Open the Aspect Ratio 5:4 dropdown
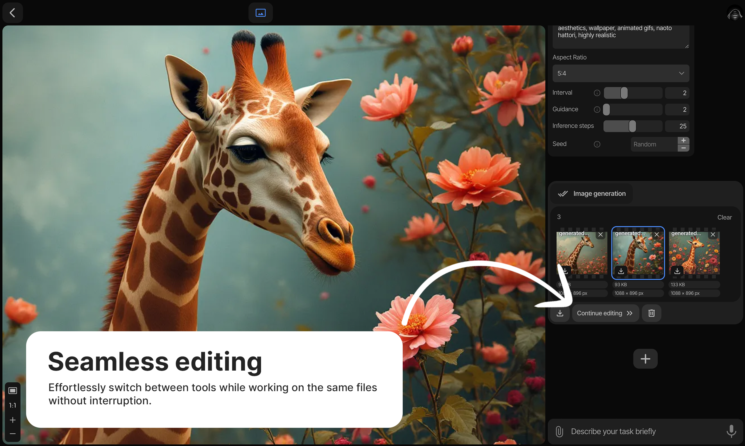This screenshot has height=446, width=745. coord(621,73)
